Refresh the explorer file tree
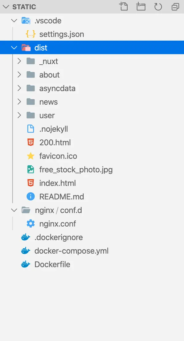 pyautogui.click(x=158, y=7)
